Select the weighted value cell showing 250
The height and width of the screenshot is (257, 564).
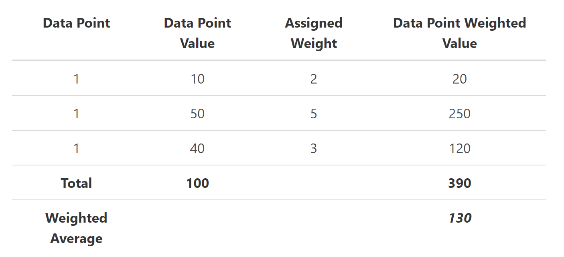pyautogui.click(x=459, y=114)
